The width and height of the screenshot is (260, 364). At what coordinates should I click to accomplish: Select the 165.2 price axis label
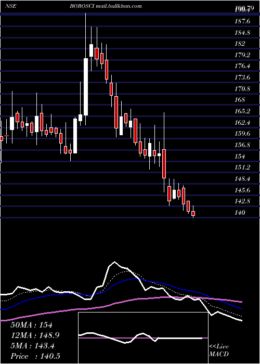point(242,111)
